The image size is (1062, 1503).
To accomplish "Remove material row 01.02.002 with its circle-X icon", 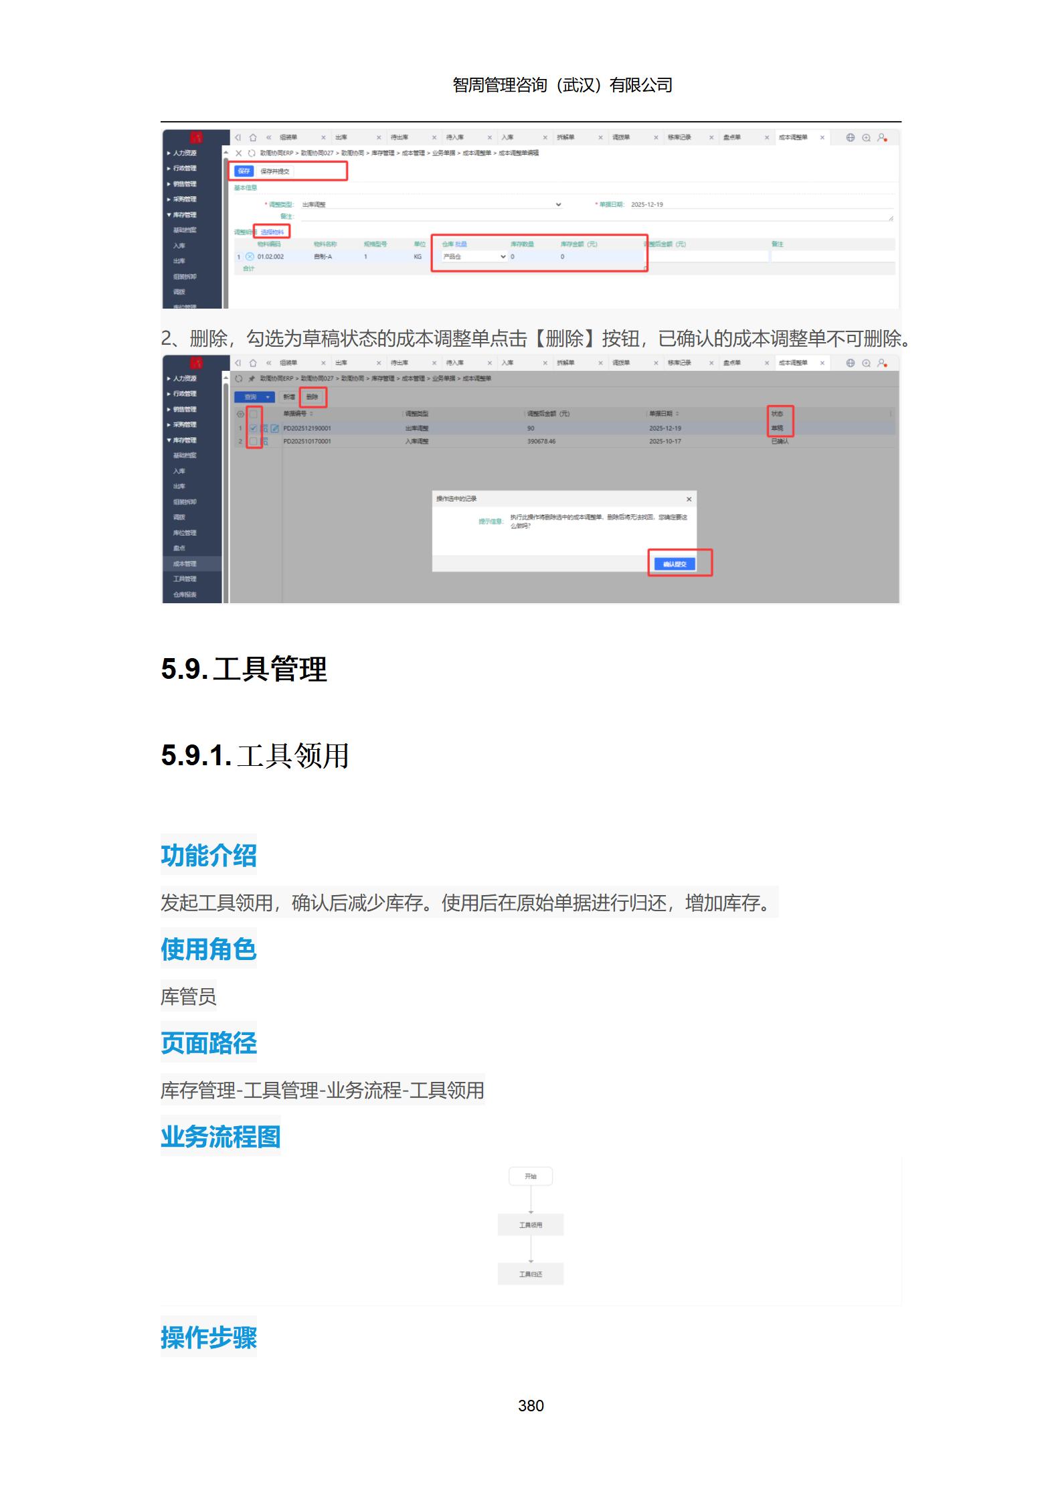I will coord(250,256).
